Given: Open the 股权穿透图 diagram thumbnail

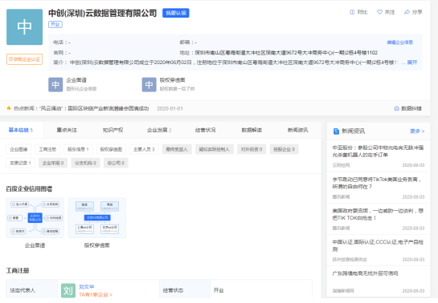Looking at the screenshot, I should tap(97, 218).
